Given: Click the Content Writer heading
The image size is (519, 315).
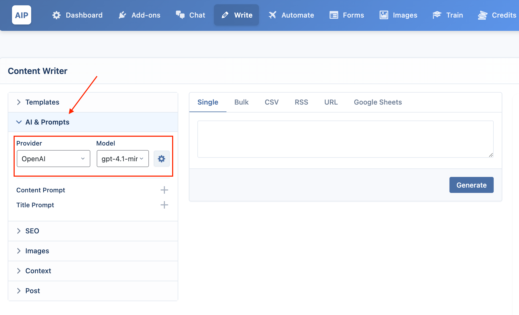Looking at the screenshot, I should (38, 71).
